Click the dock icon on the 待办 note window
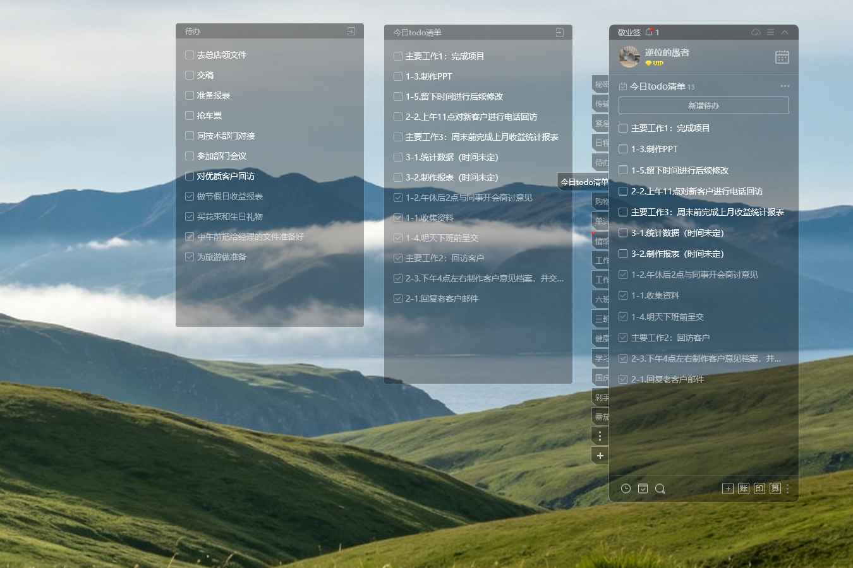Viewport: 853px width, 568px height. [x=351, y=31]
